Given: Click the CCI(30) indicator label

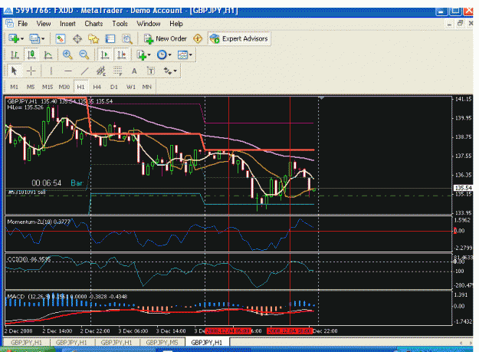Looking at the screenshot, I should [28, 259].
